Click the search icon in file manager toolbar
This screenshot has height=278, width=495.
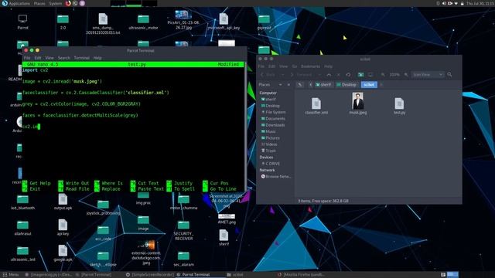449,75
